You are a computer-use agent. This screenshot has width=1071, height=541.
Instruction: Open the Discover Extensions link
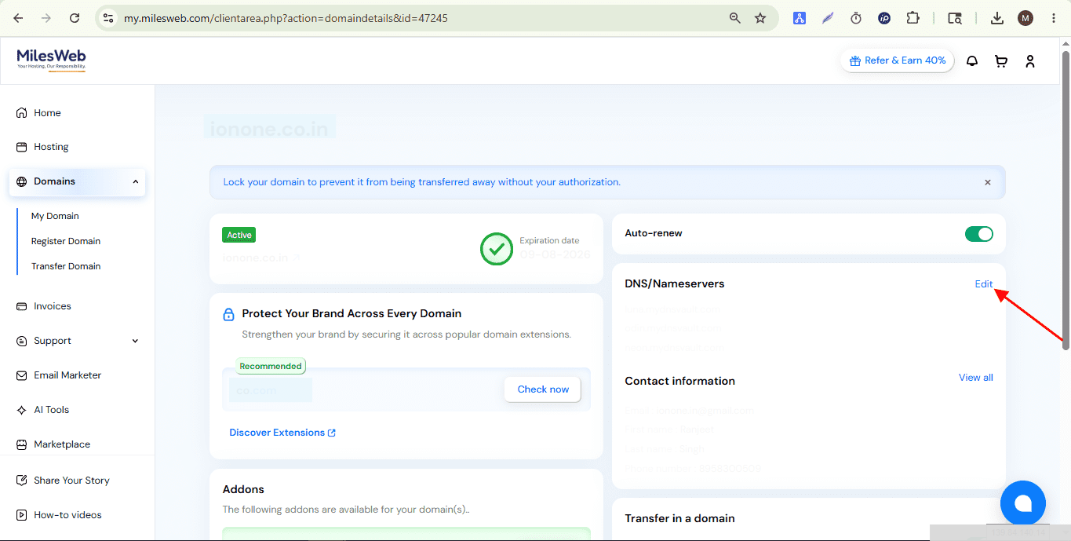(282, 433)
